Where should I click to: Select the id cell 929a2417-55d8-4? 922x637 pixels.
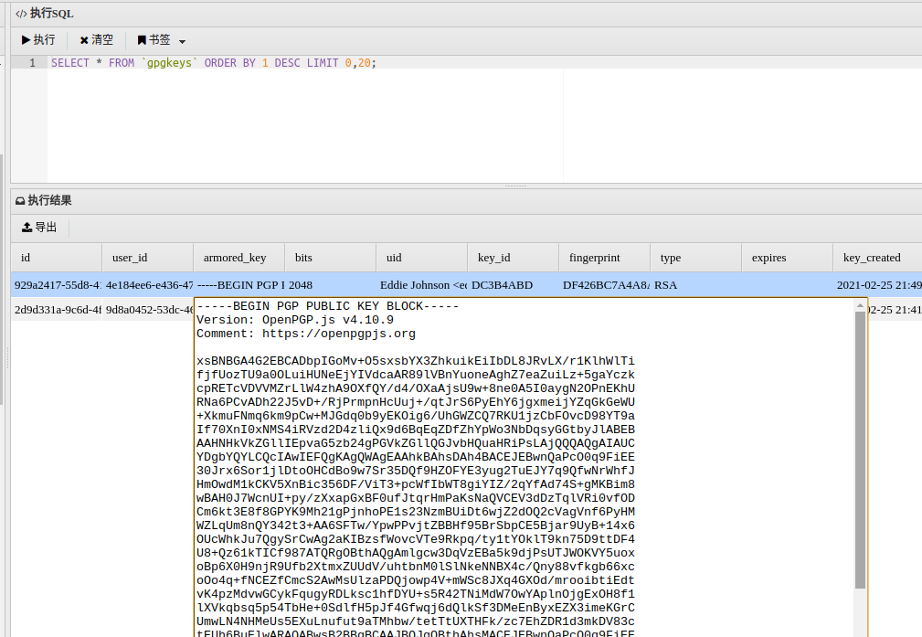[x=57, y=285]
